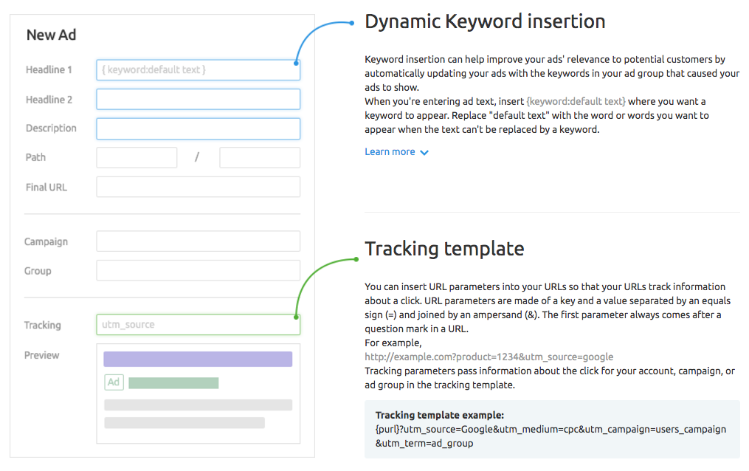Click the green connector dot on Tracking field

point(296,317)
